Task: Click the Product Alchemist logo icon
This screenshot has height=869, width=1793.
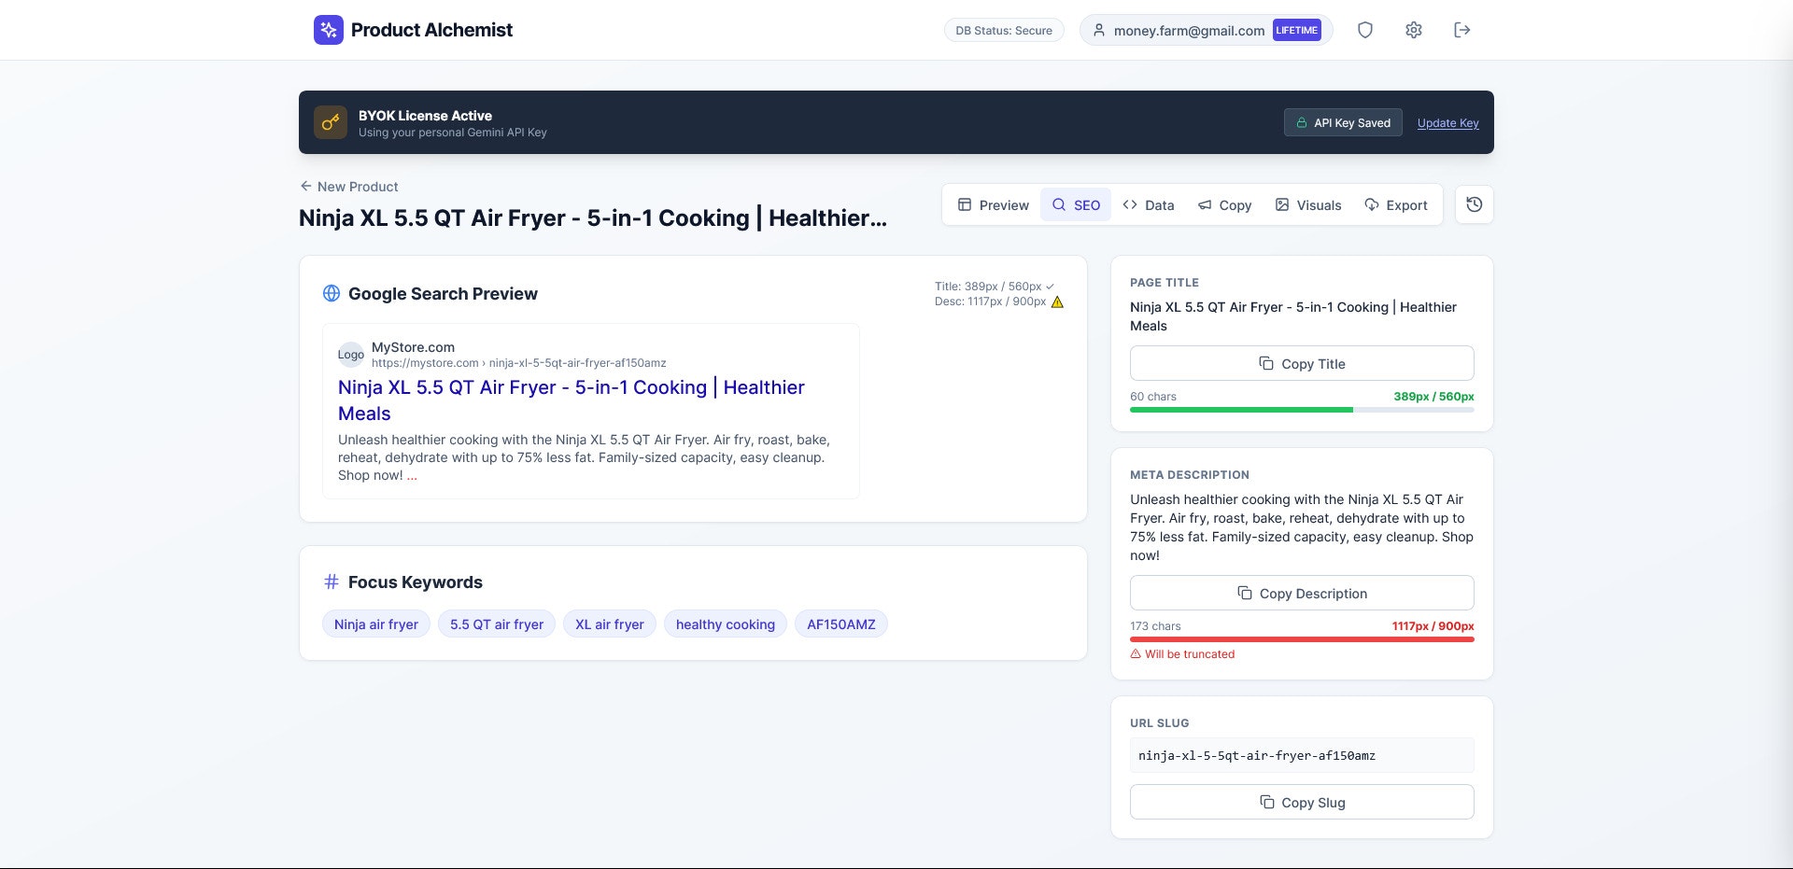Action: 329,30
